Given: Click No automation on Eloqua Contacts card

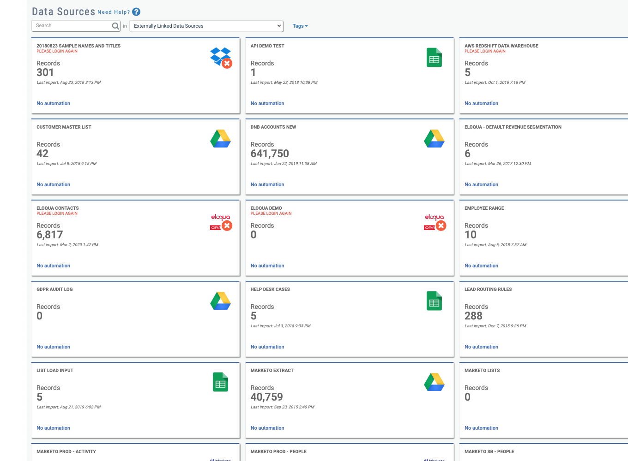Looking at the screenshot, I should 54,266.
